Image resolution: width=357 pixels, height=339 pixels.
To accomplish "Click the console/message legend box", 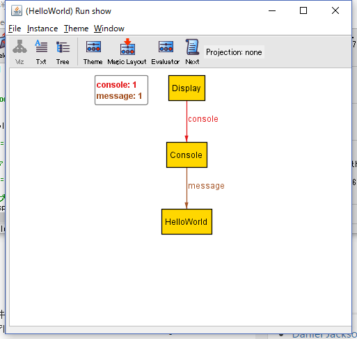I will 121,90.
